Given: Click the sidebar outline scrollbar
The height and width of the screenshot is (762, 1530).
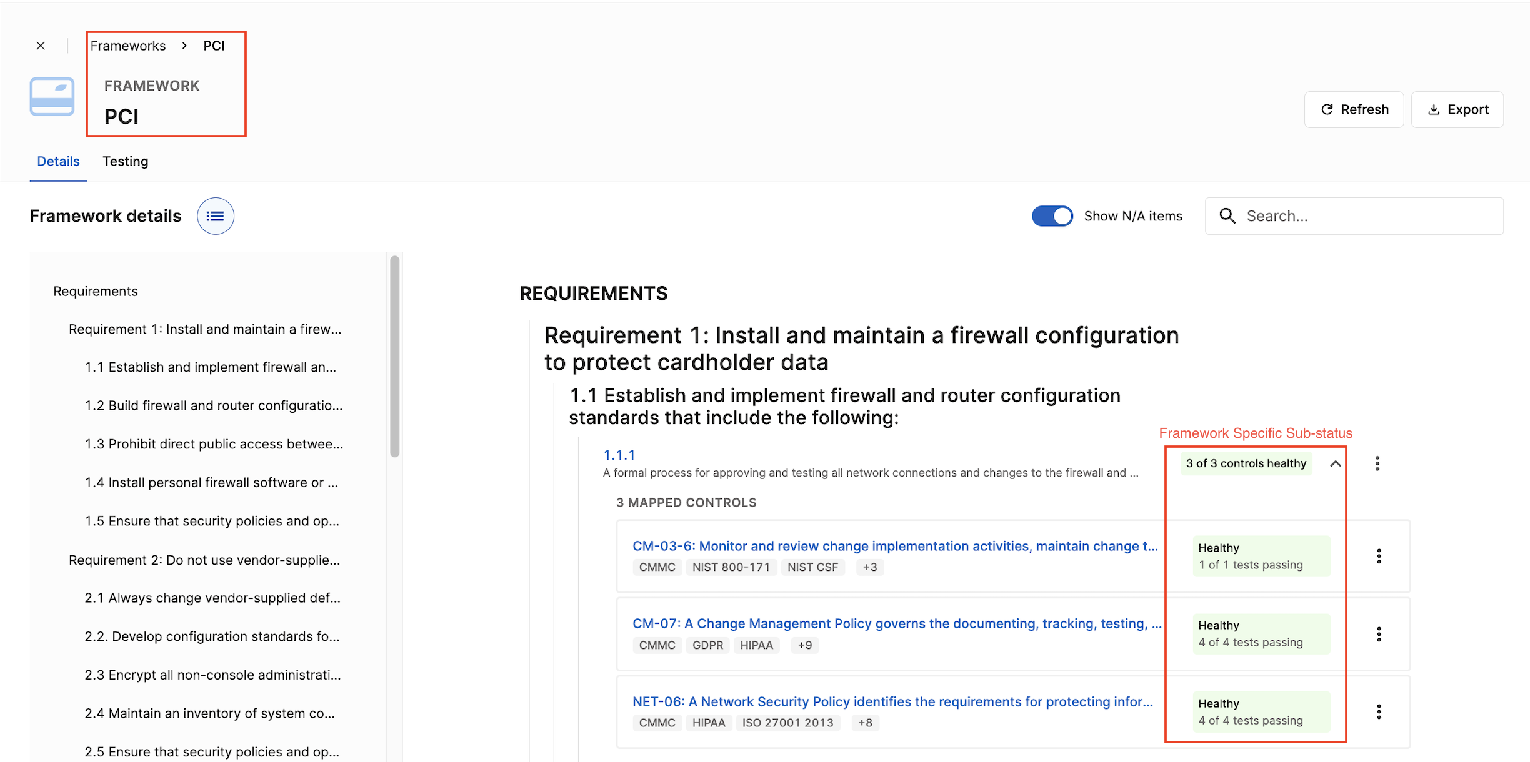Looking at the screenshot, I should (x=394, y=356).
